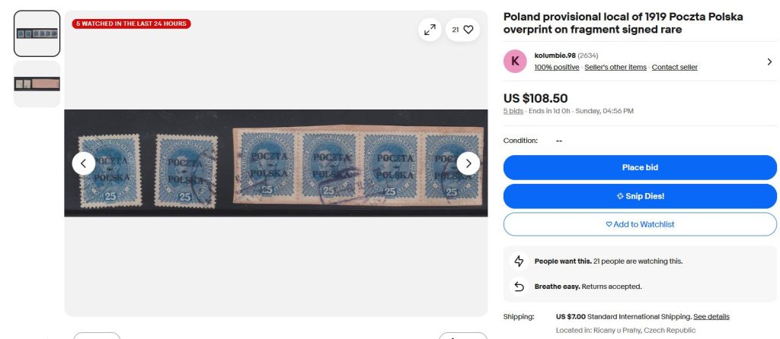This screenshot has height=339, width=780.
Task: Open seller details chevron arrow
Action: (x=769, y=62)
